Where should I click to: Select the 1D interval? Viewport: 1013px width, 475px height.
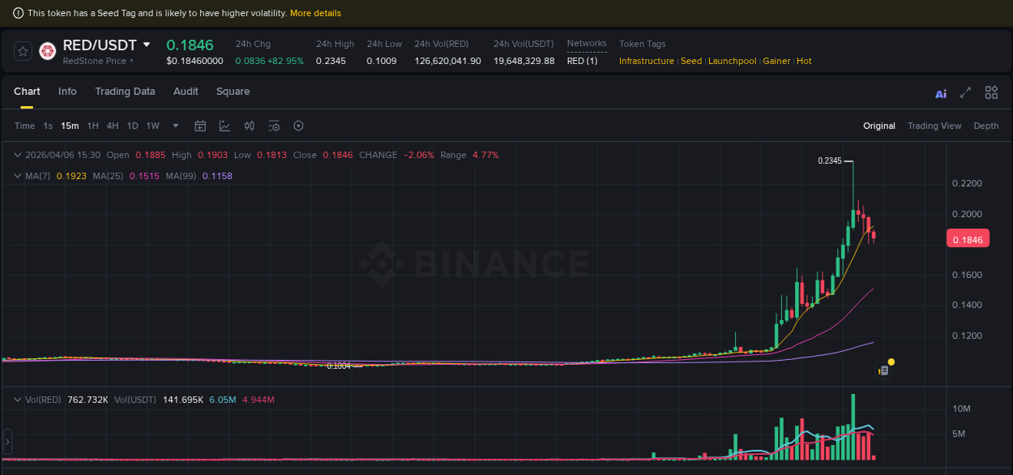click(132, 126)
